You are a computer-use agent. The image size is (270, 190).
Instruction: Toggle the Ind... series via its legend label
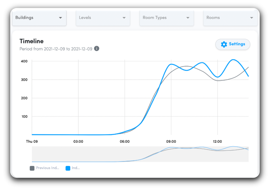point(76,168)
